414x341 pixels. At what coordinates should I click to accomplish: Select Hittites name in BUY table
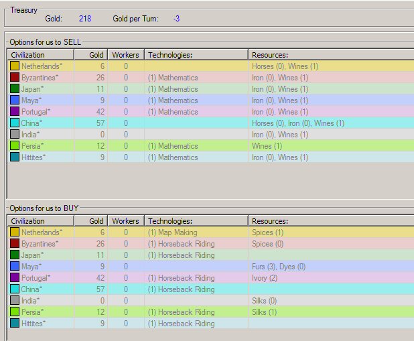click(x=33, y=323)
